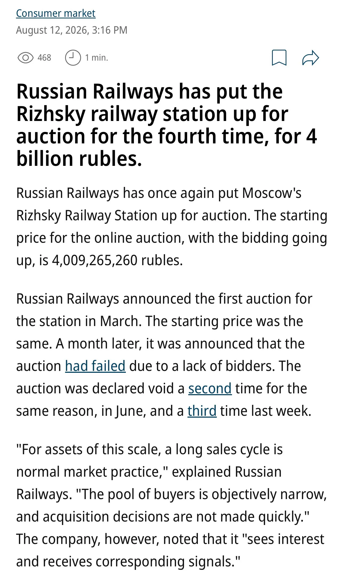Click the 468 view count number
This screenshot has height=576, width=344.
coord(44,58)
